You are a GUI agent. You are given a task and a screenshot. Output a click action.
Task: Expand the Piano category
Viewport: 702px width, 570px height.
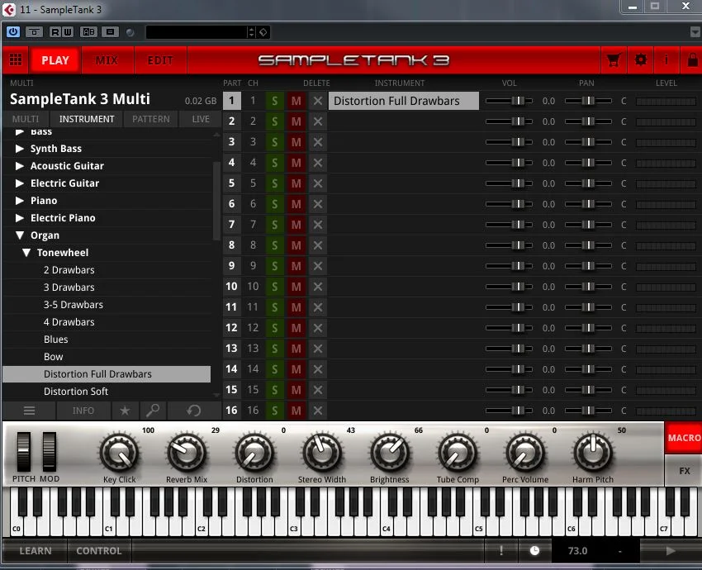19,201
